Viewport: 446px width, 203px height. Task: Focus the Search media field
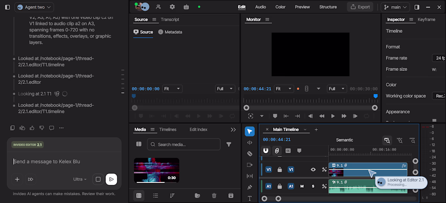tap(184, 144)
